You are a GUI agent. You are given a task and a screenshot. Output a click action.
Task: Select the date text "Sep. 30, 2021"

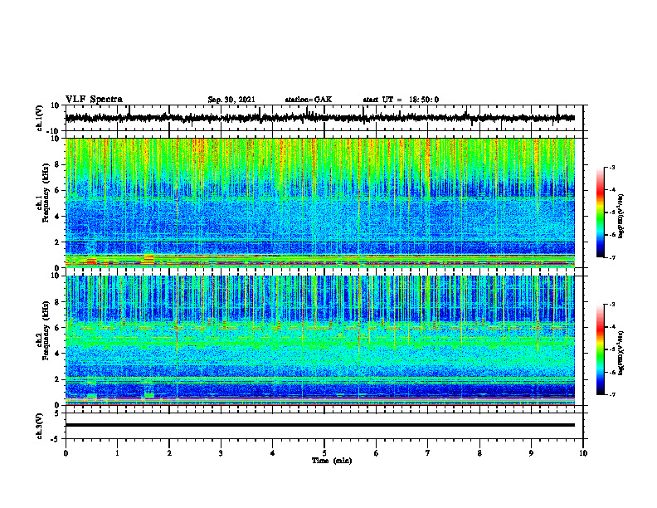(x=231, y=100)
